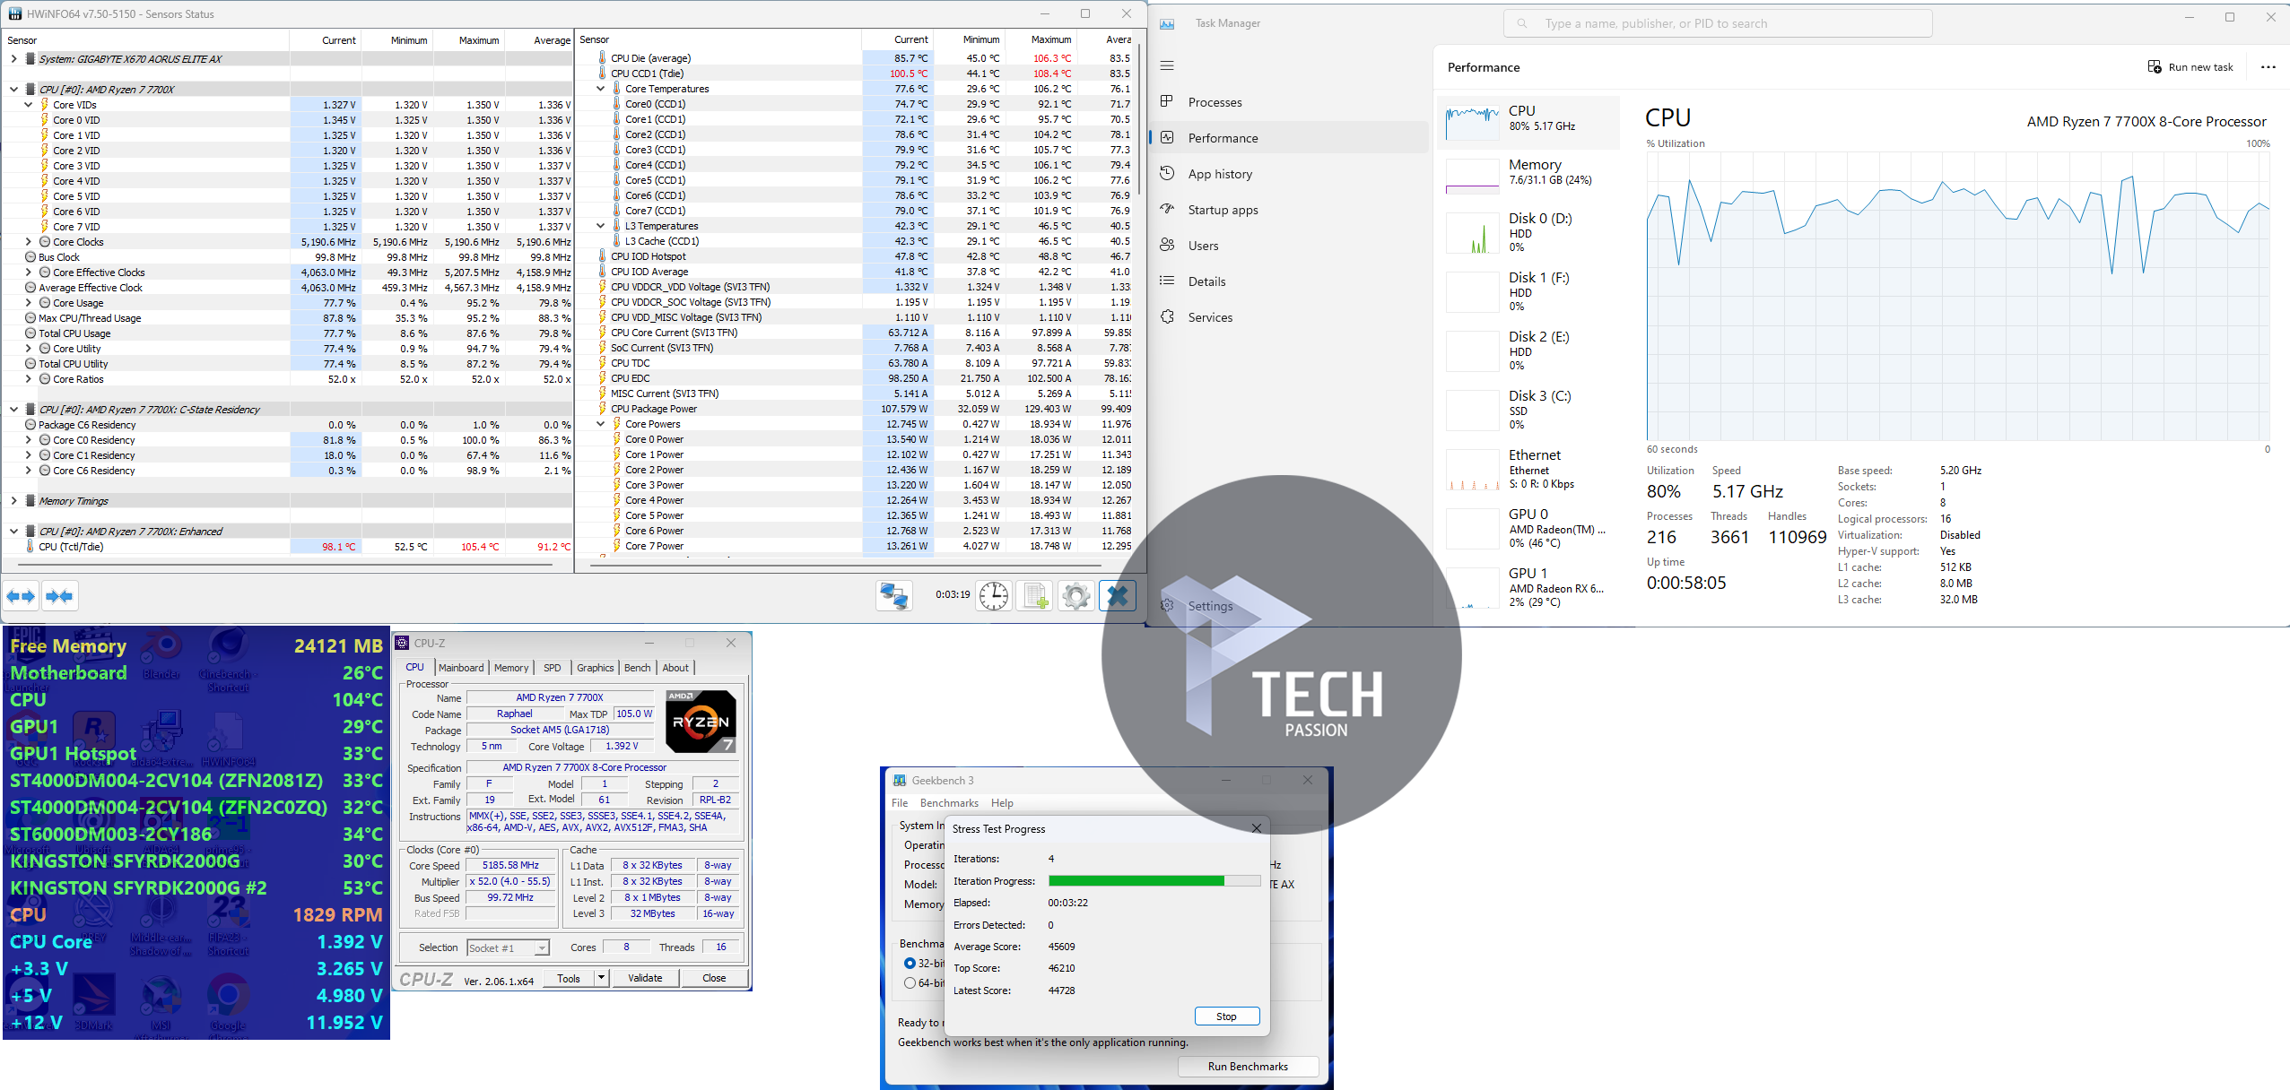Reset sensor values with clock icon
Image resolution: width=2290 pixels, height=1090 pixels.
(x=994, y=595)
